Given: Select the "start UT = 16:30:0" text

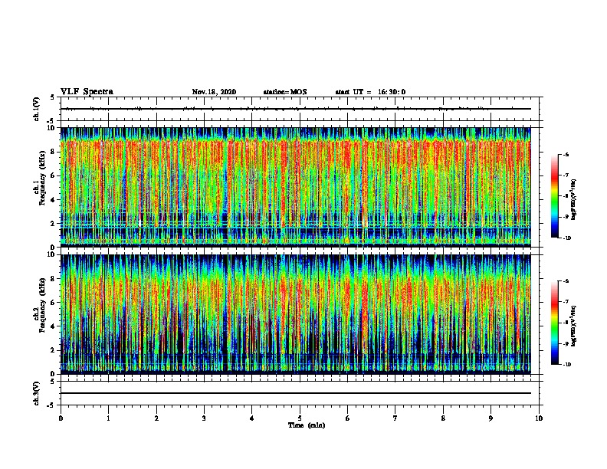Looking at the screenshot, I should coord(370,92).
